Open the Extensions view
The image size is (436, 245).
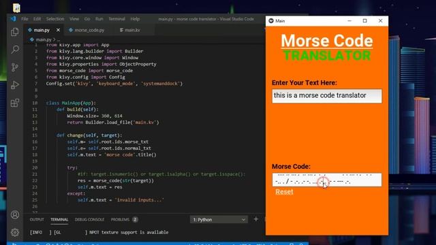(15, 103)
